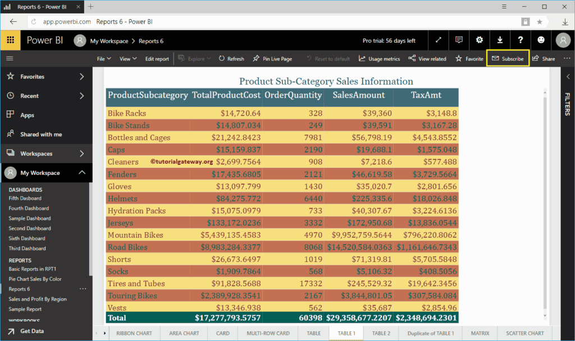Image resolution: width=575 pixels, height=341 pixels.
Task: Switch to the TABLE 2 tab
Action: pyautogui.click(x=381, y=333)
